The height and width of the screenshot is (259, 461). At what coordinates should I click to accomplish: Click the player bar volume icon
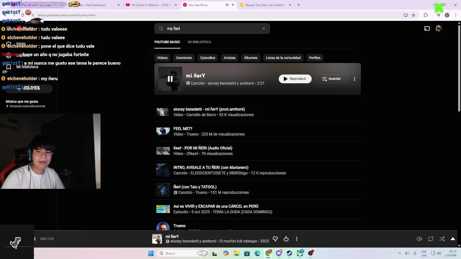point(419,239)
